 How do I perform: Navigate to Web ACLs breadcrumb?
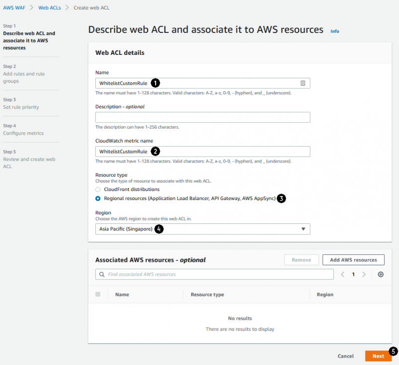pyautogui.click(x=50, y=8)
